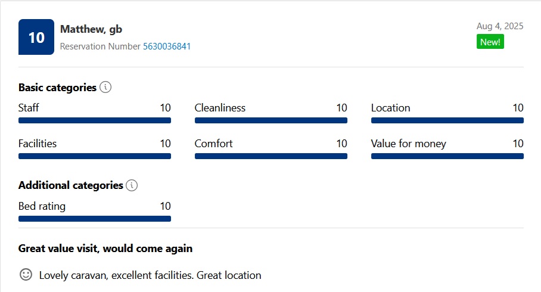The height and width of the screenshot is (292, 541).
Task: Click the Additional categories heading
Action: [x=71, y=186]
